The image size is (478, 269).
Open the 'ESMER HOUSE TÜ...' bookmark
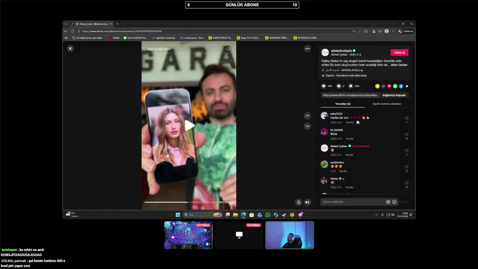point(220,38)
